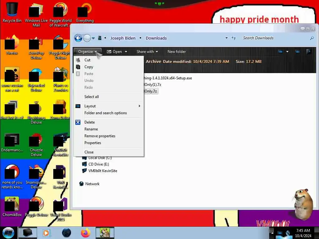Open Plants vs Zombies desktop icon
The image size is (319, 239).
tap(60, 80)
